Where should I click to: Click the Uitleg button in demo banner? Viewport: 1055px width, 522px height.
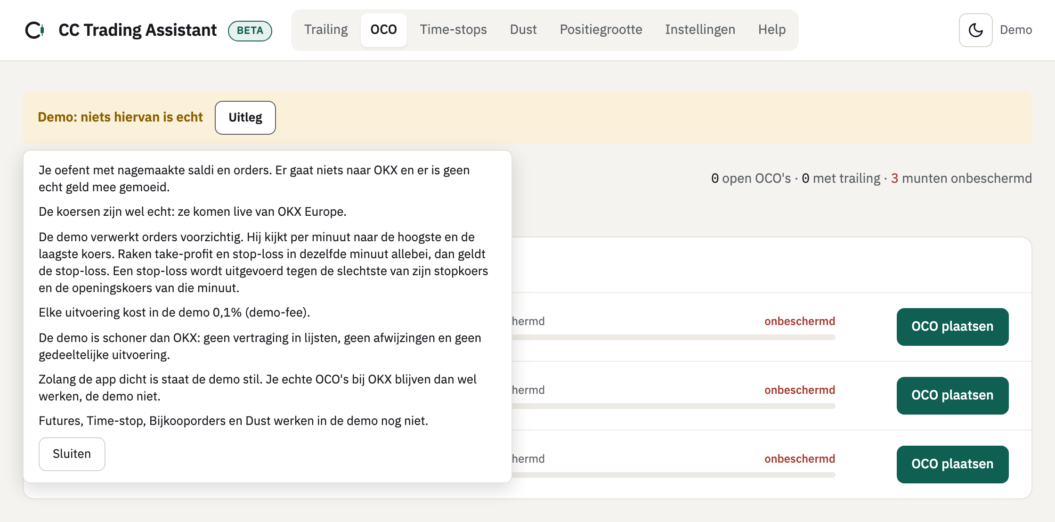point(245,117)
